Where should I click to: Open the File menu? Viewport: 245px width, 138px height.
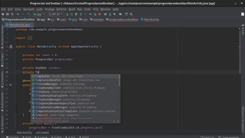pos(3,9)
